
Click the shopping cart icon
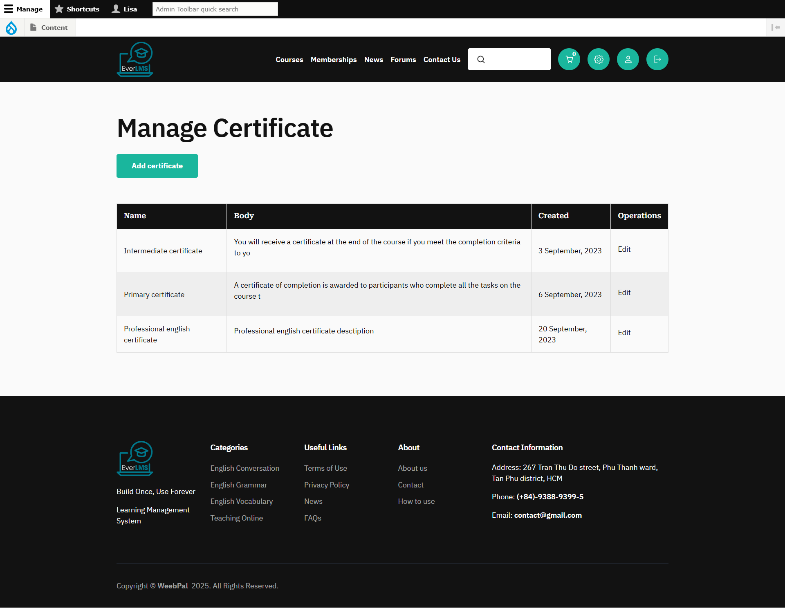click(x=569, y=60)
